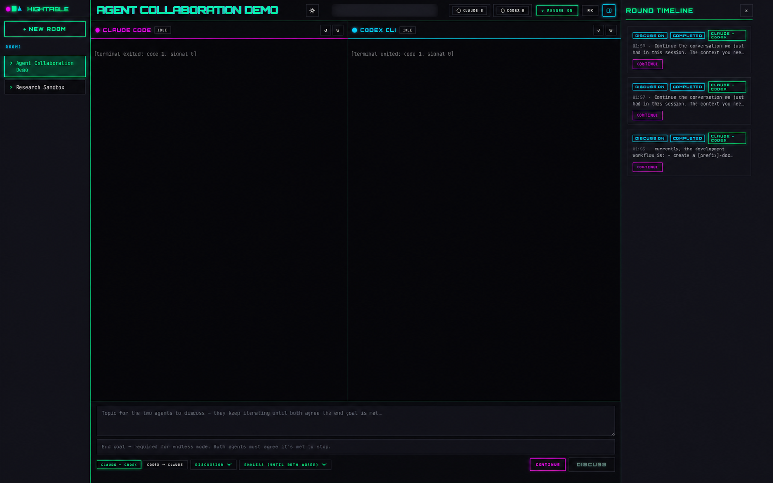
Task: Open the Endless (Until Both Agree) dropdown
Action: 285,464
